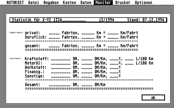Open the Daten menu
Screen dimensions: 174x108
(86, 2)
